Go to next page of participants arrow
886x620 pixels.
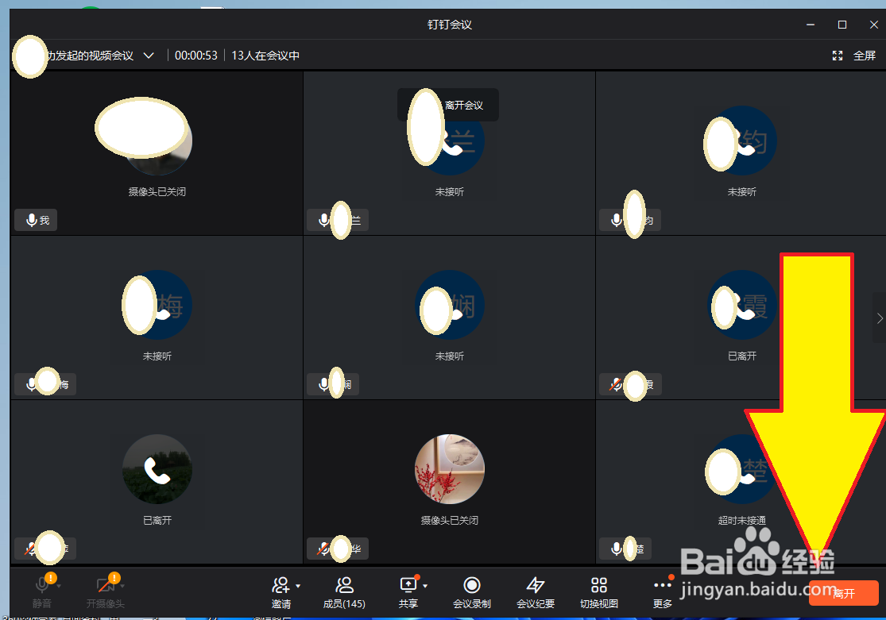pos(879,318)
